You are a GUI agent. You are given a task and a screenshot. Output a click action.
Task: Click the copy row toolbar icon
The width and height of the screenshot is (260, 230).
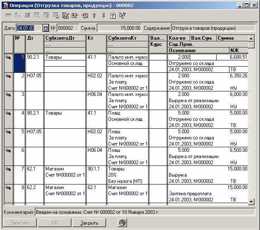coord(56,15)
